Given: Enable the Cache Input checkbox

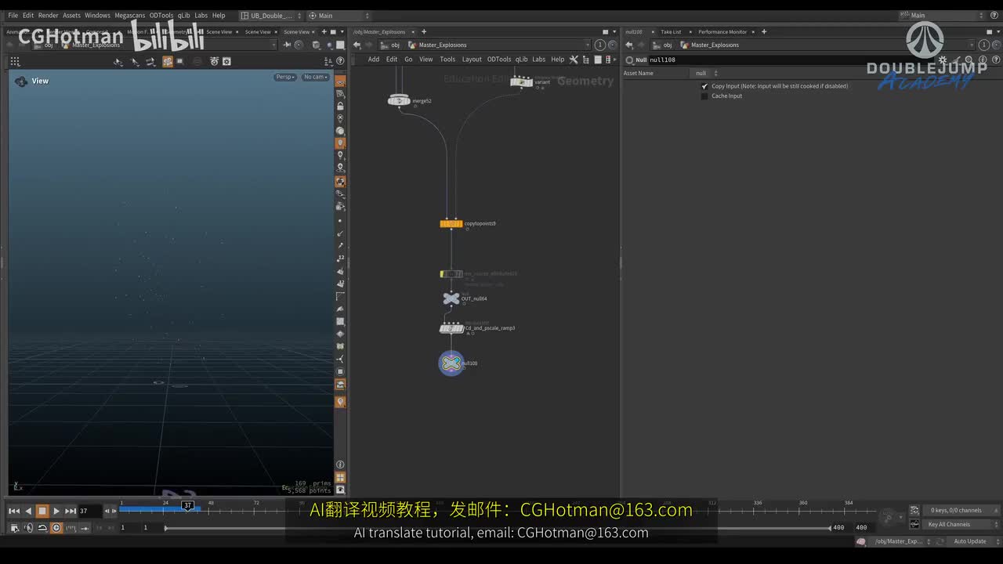Looking at the screenshot, I should [x=704, y=96].
